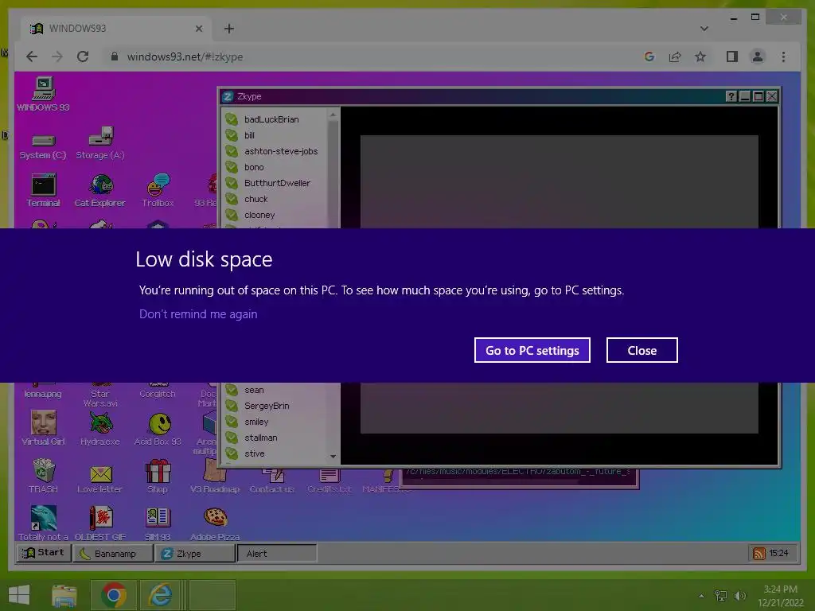Select SergeyBrin contact
The height and width of the screenshot is (611, 815).
point(275,406)
